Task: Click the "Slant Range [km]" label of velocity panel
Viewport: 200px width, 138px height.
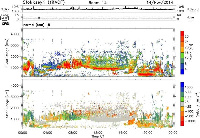Action: pyautogui.click(x=7, y=104)
